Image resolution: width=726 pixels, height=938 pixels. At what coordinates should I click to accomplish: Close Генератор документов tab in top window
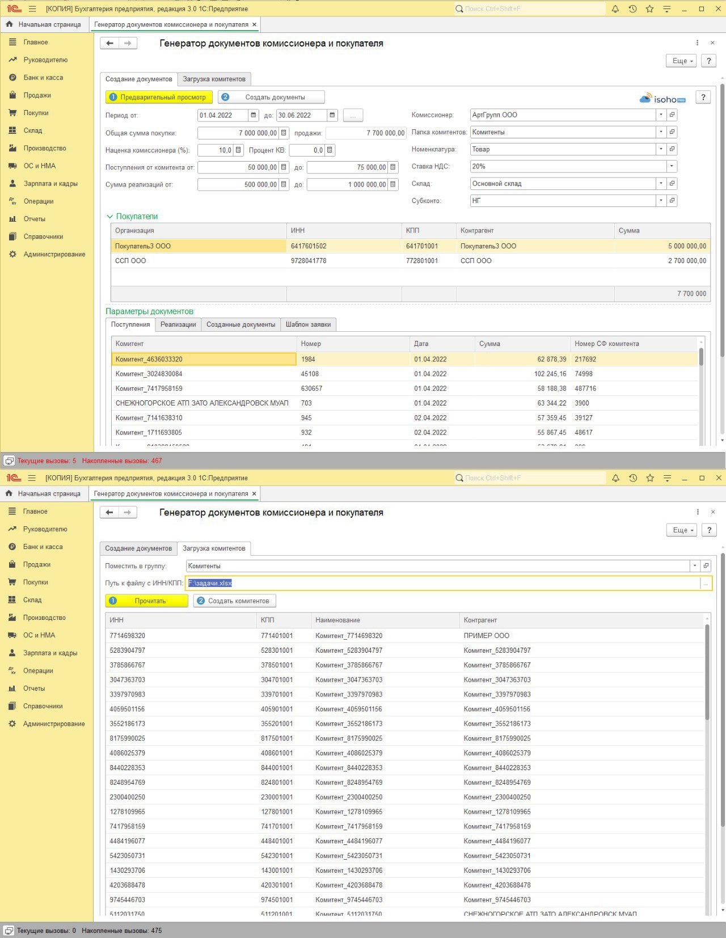[x=254, y=24]
